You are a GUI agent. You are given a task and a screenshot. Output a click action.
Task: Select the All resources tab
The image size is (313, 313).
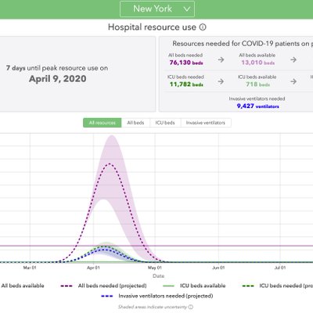[103, 123]
